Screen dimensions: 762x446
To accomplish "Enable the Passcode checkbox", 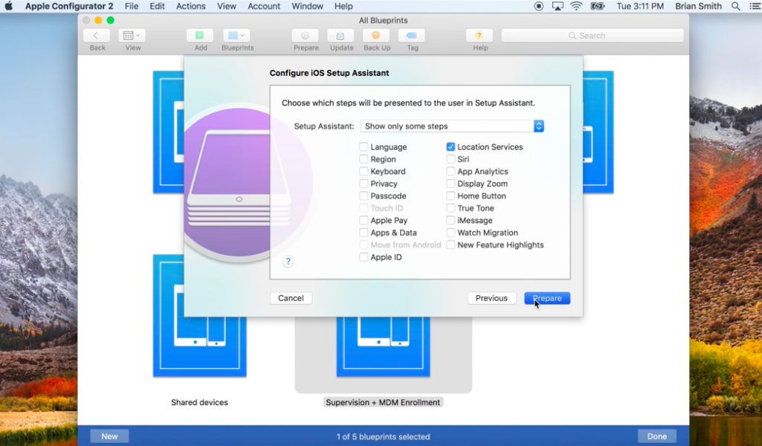I will click(364, 195).
